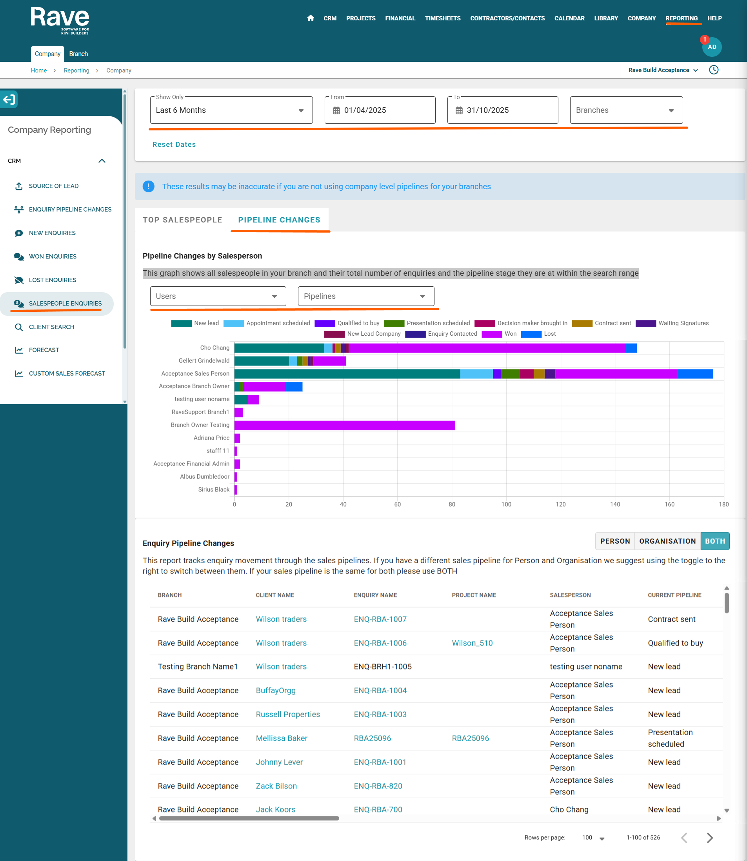Click the Forecast chart icon

tap(19, 350)
